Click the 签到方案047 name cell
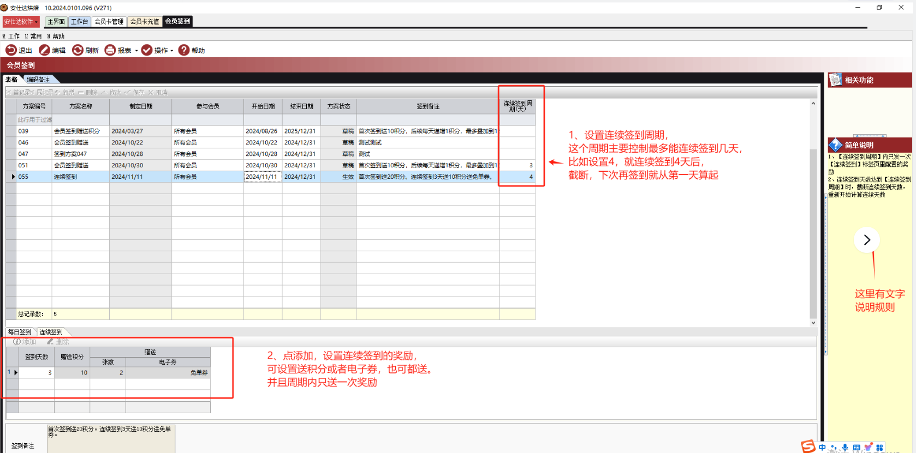 point(81,154)
